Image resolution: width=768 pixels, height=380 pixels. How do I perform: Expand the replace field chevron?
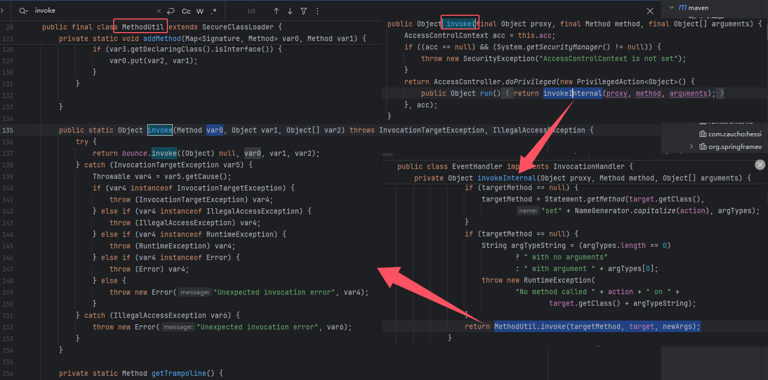click(3, 10)
